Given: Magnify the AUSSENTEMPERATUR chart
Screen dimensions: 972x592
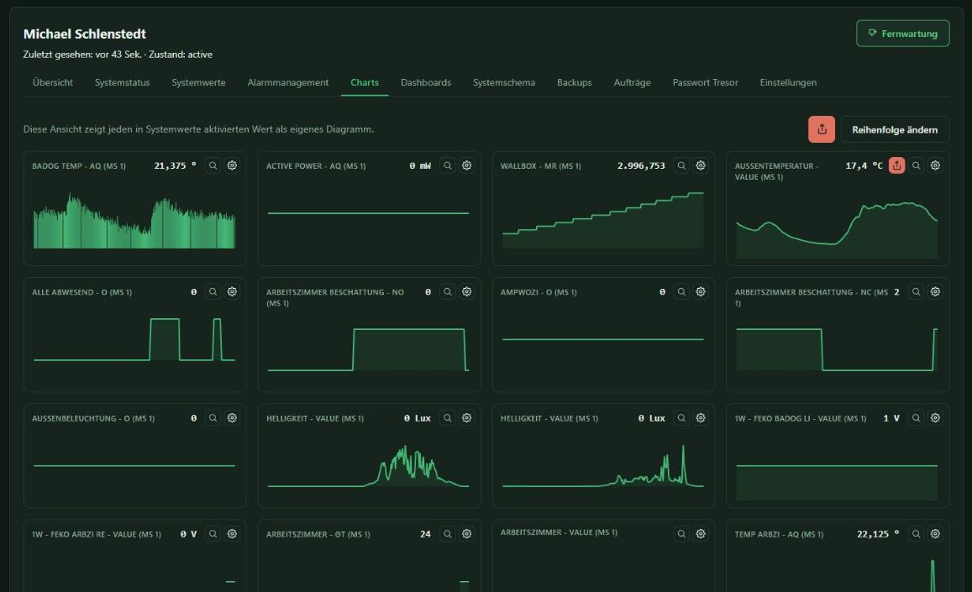Looking at the screenshot, I should 916,165.
